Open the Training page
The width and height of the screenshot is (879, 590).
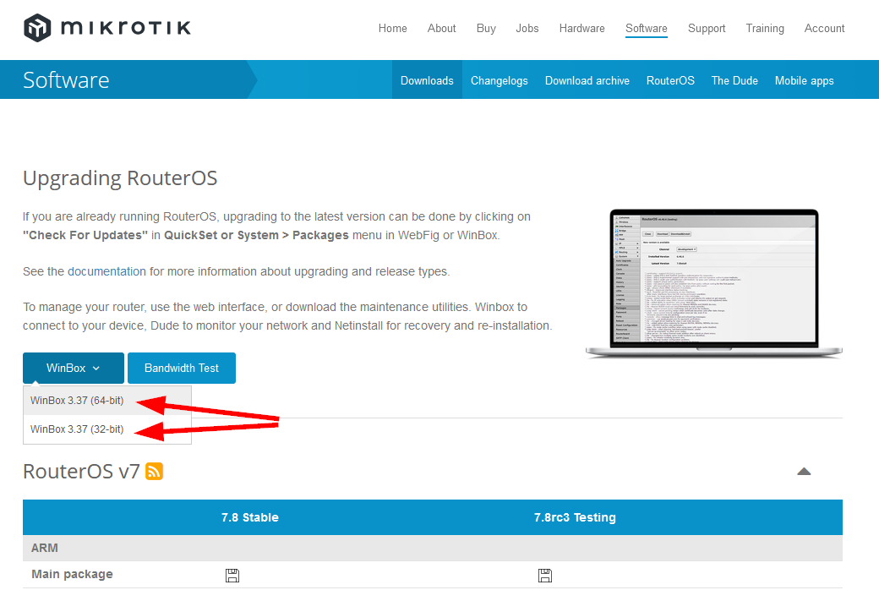point(765,28)
